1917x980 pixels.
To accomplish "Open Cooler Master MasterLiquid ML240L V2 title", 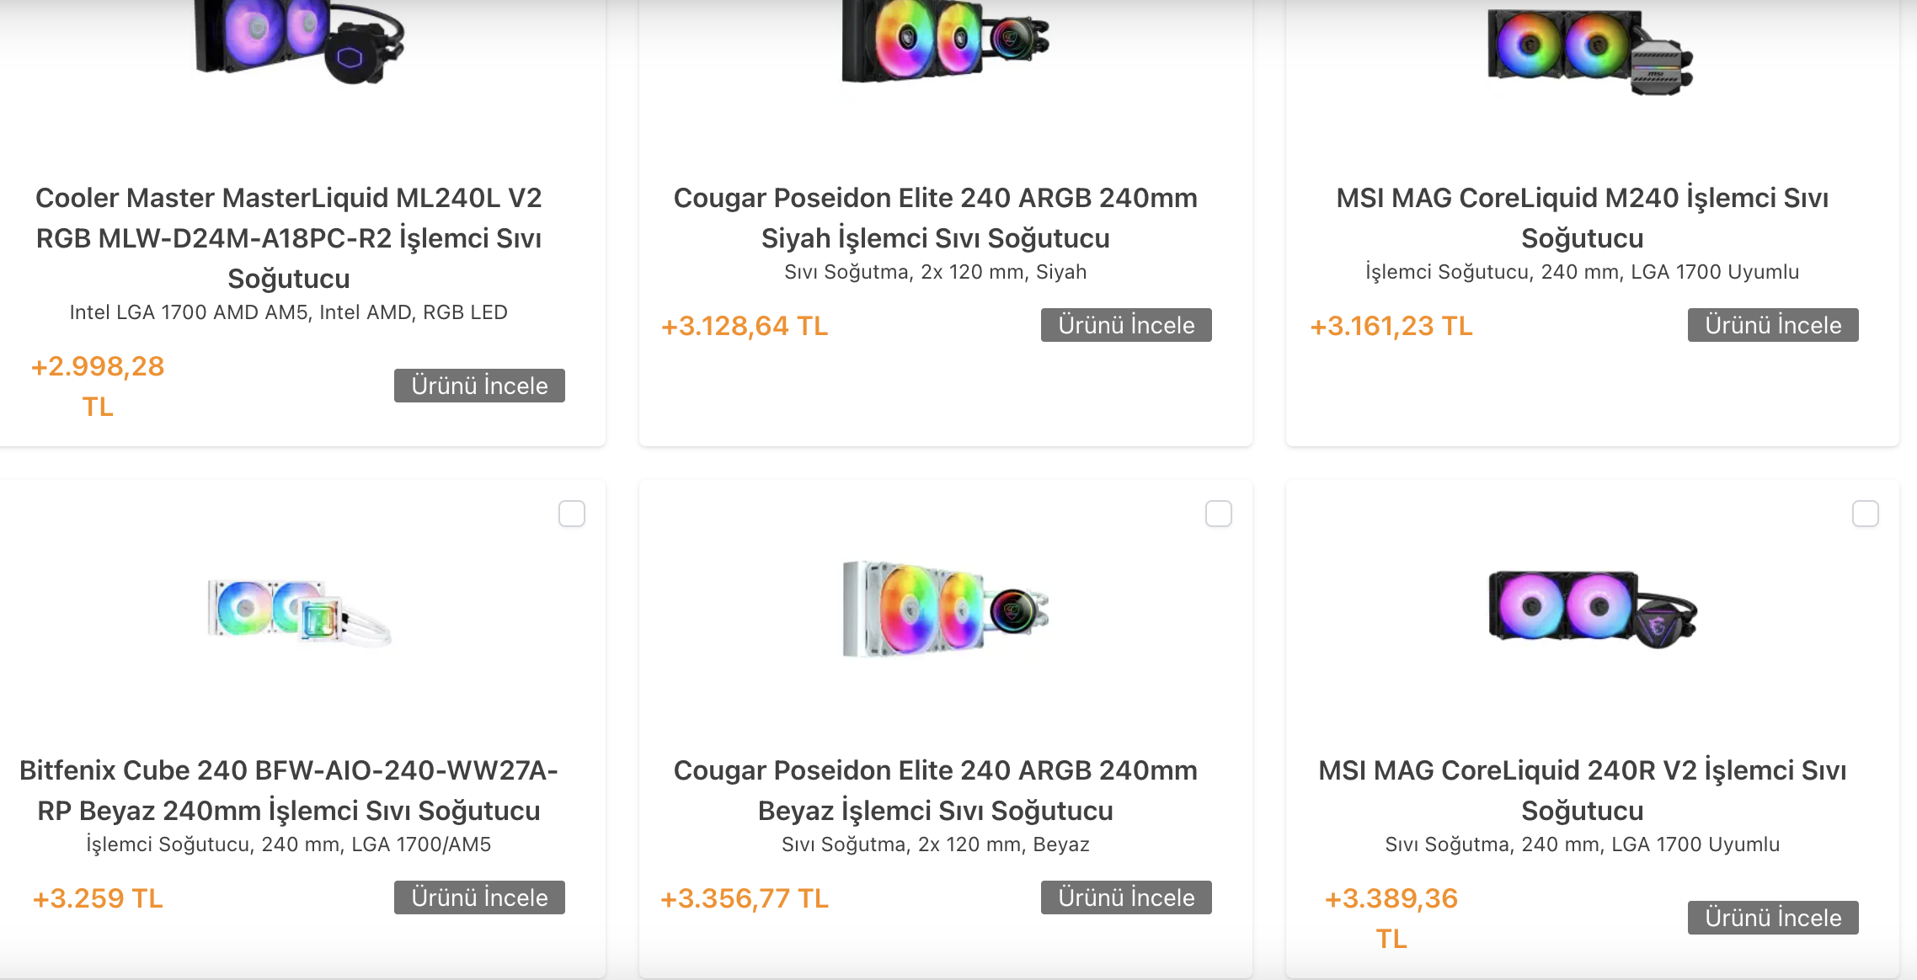I will click(x=289, y=237).
